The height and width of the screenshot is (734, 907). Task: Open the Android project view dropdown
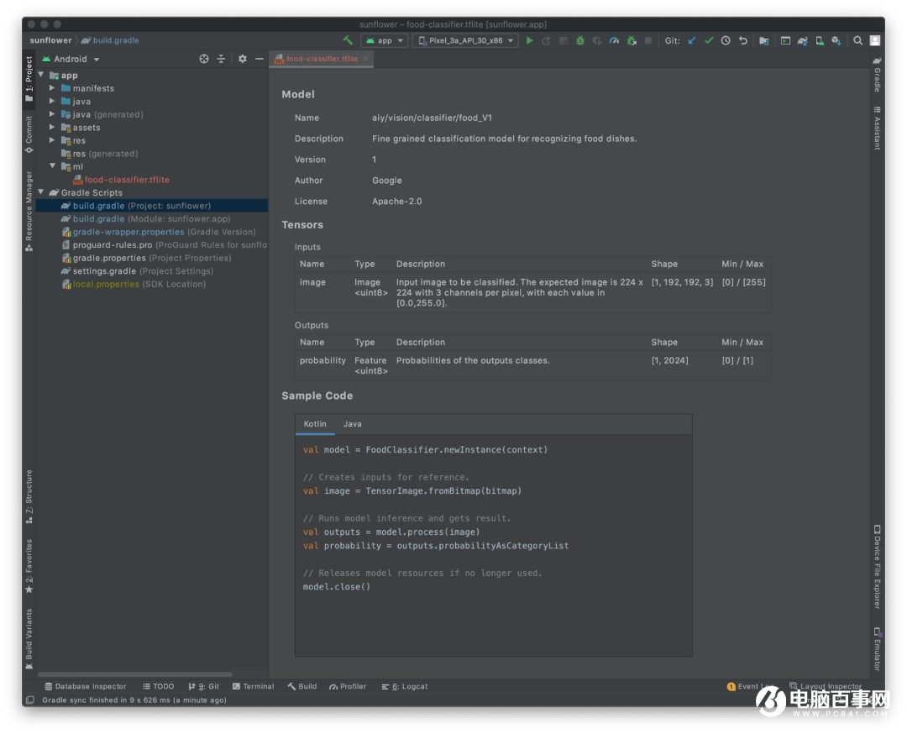71,59
